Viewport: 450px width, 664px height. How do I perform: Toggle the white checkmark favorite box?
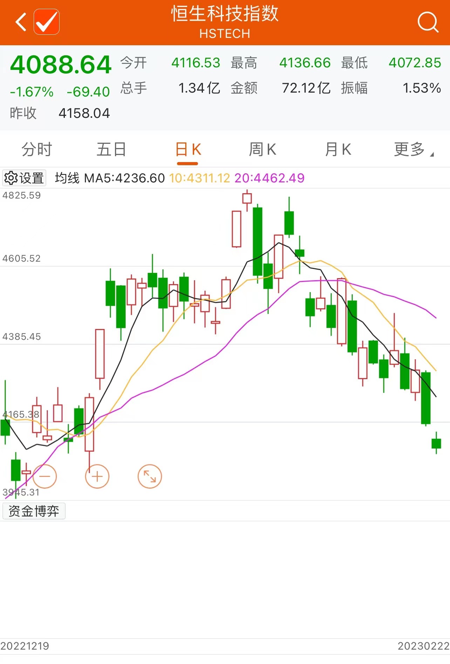click(47, 22)
